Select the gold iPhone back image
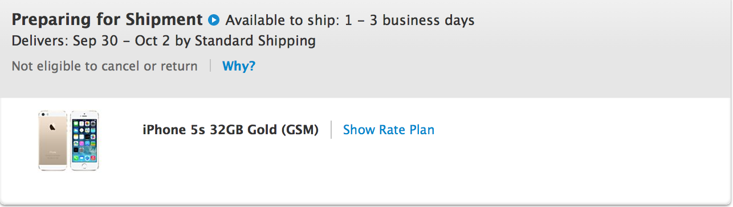This screenshot has height=207, width=733. tap(53, 140)
